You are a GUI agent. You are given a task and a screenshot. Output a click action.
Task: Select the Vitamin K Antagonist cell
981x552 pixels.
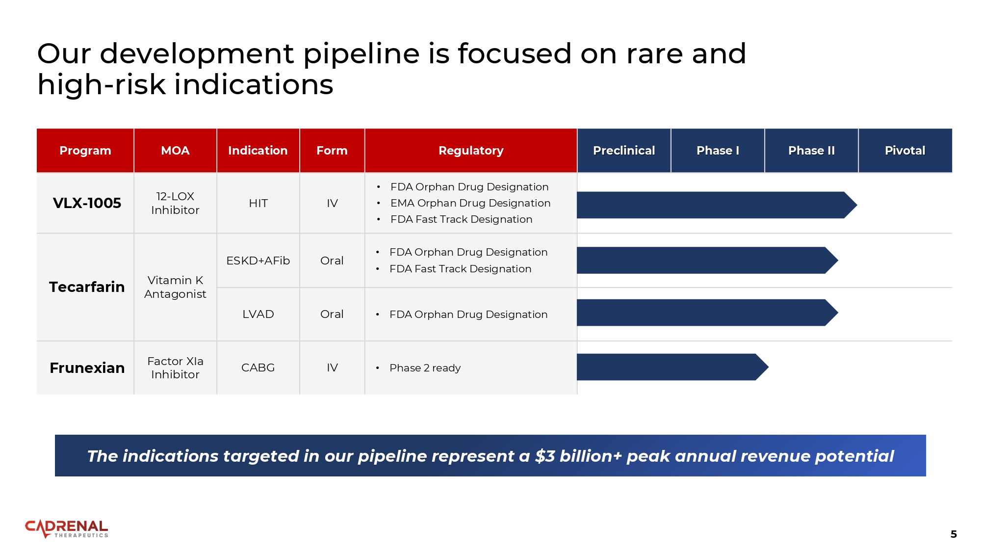tap(175, 287)
